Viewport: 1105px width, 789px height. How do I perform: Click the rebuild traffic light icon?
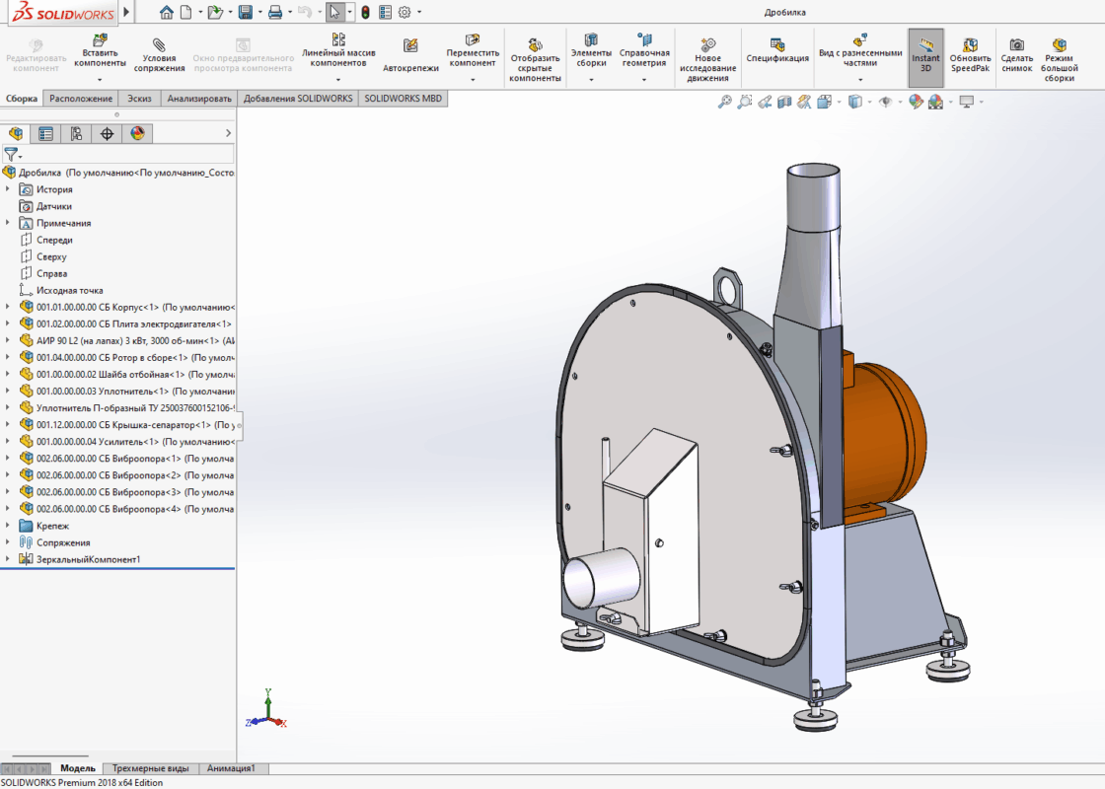pos(364,12)
